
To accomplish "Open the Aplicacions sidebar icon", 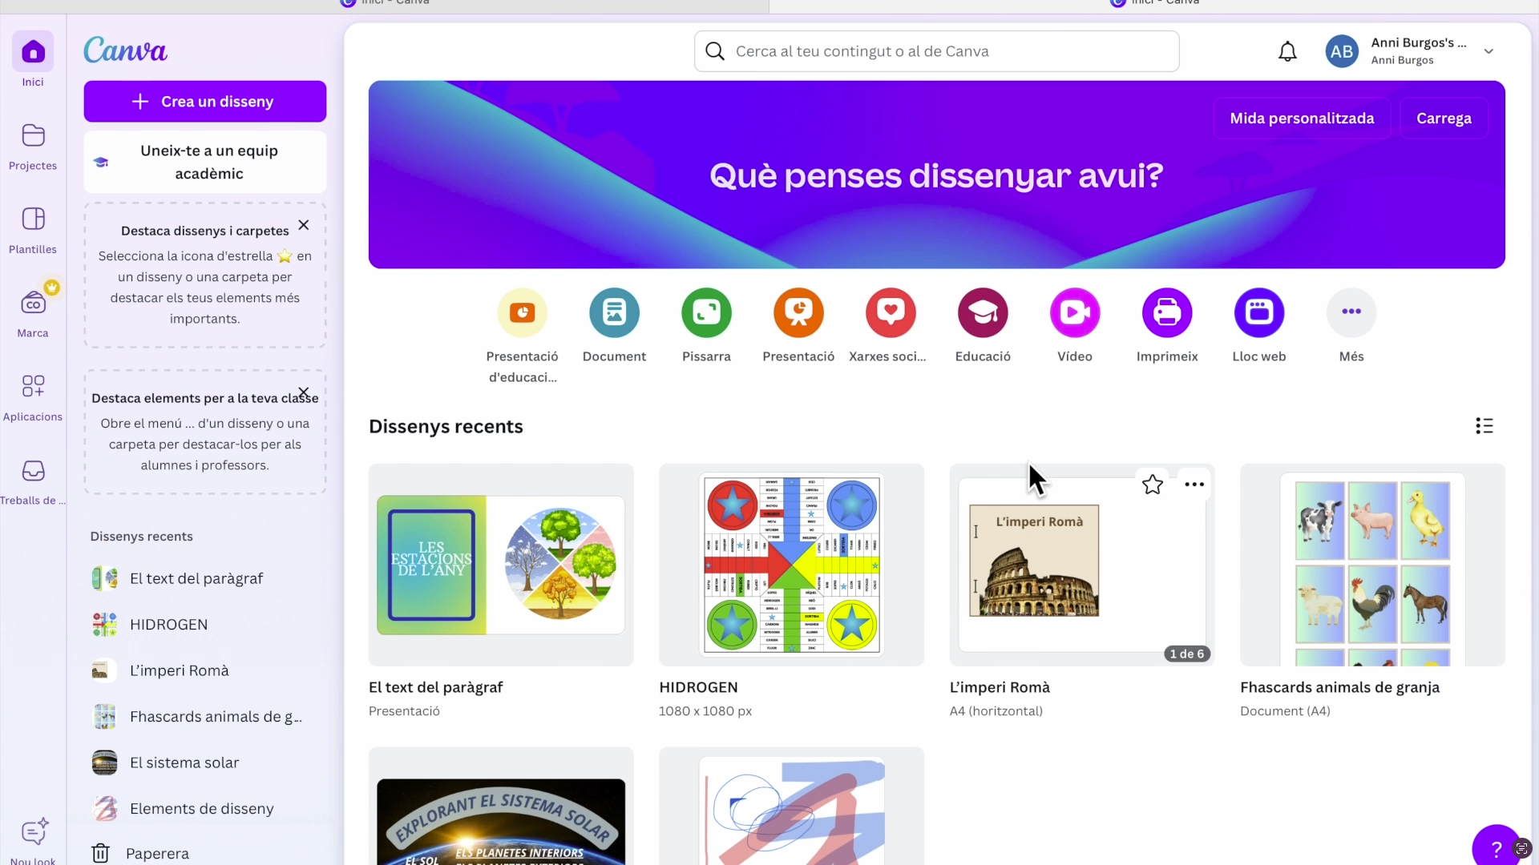I will coord(33,387).
